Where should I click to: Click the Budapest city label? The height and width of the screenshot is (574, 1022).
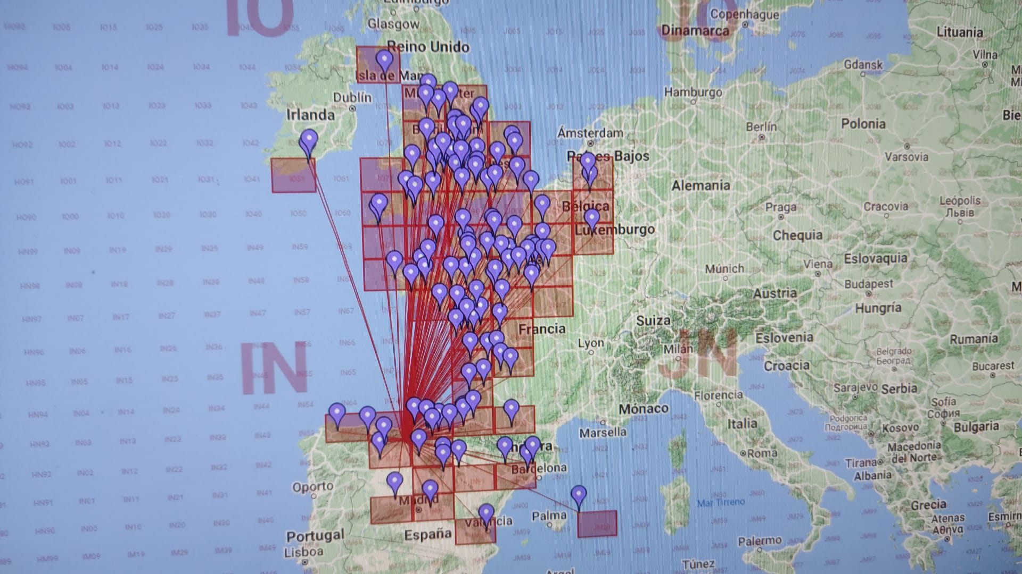tap(869, 284)
